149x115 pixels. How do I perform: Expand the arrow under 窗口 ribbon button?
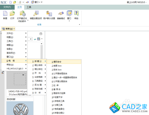pyautogui.click(x=69, y=21)
